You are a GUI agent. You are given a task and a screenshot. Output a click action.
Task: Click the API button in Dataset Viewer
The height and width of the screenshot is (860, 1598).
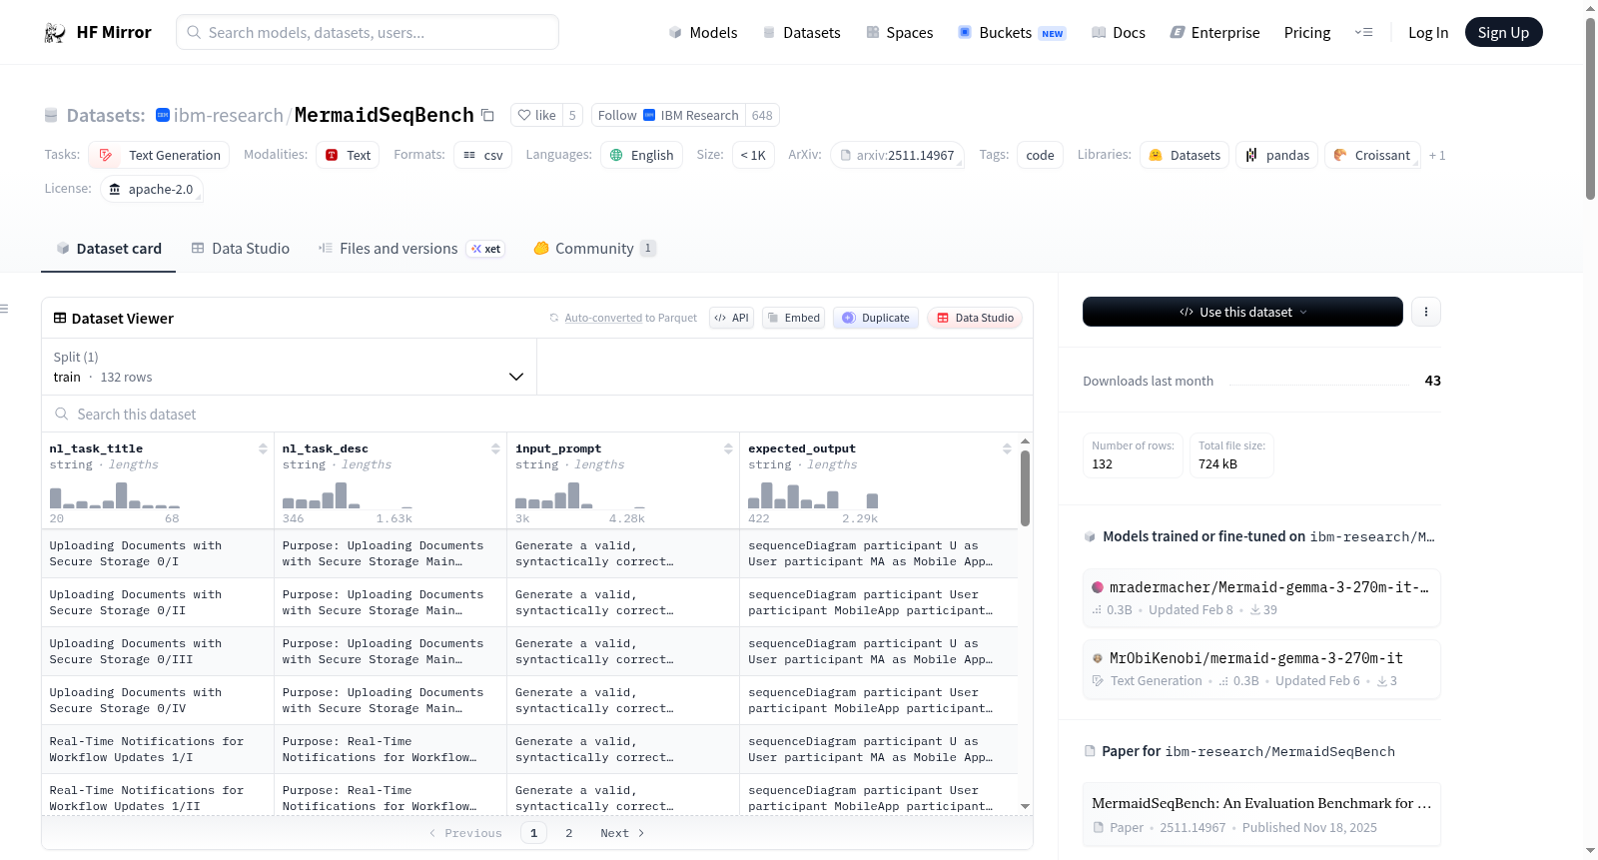point(731,318)
